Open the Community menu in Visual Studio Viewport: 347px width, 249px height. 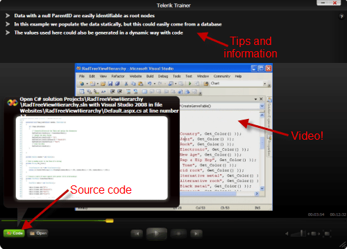[222, 76]
